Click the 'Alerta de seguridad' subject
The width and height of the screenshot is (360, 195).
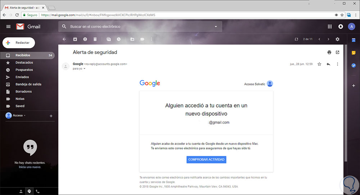pos(95,52)
